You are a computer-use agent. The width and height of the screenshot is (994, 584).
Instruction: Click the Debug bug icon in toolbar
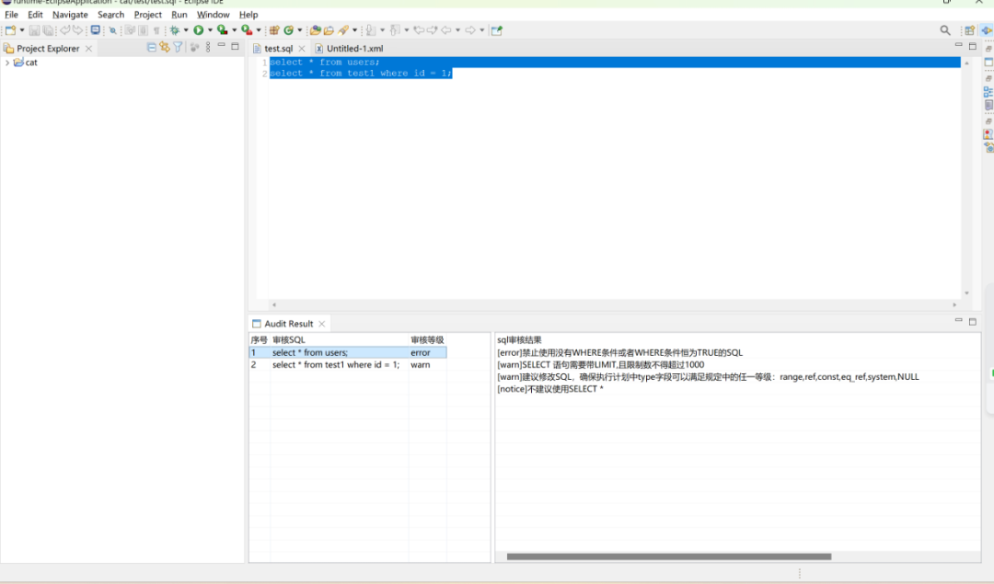pos(174,30)
